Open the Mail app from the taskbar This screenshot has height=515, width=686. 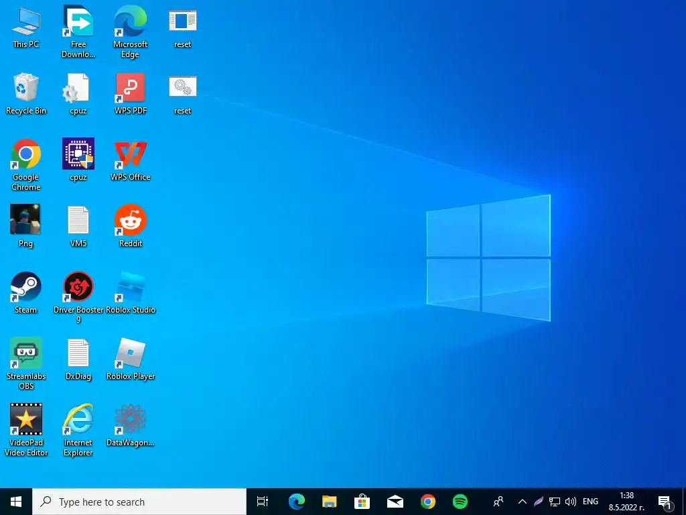395,502
